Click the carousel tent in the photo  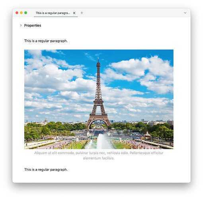147,134
